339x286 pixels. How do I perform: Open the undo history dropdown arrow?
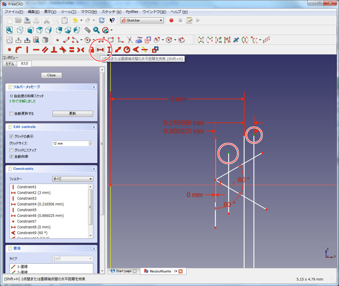click(81, 20)
